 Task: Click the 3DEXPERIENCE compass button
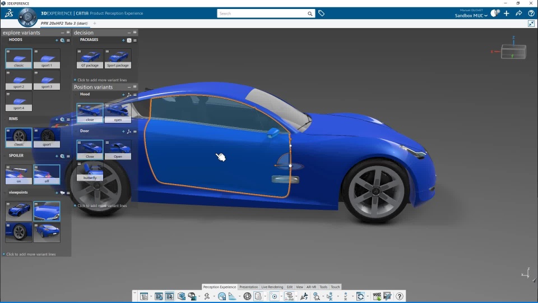27,18
